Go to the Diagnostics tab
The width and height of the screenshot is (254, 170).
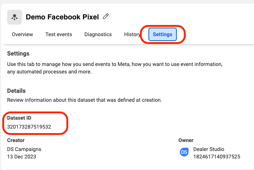[98, 34]
